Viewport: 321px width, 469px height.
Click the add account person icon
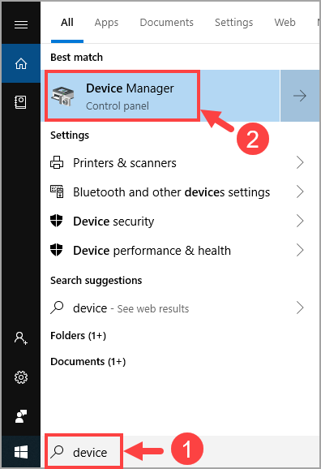pos(21,338)
